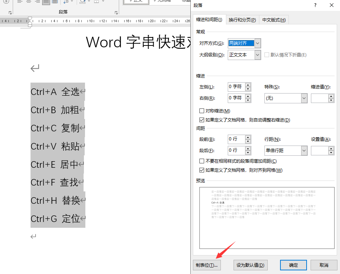Click the document line "Ctrl+C 复制"

pos(55,128)
